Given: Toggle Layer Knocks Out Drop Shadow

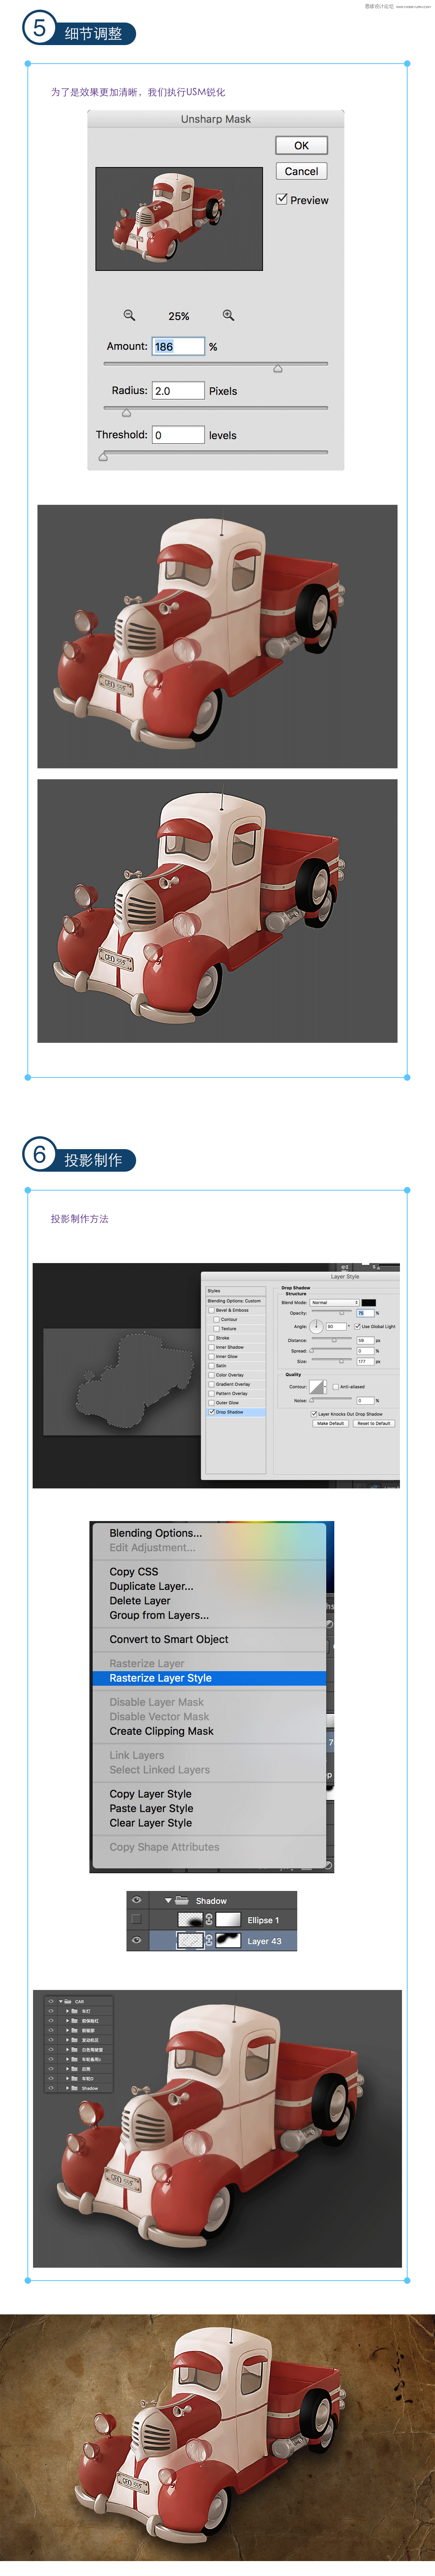Looking at the screenshot, I should pyautogui.click(x=314, y=1414).
